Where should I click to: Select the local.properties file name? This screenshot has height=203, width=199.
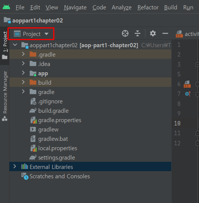57,148
